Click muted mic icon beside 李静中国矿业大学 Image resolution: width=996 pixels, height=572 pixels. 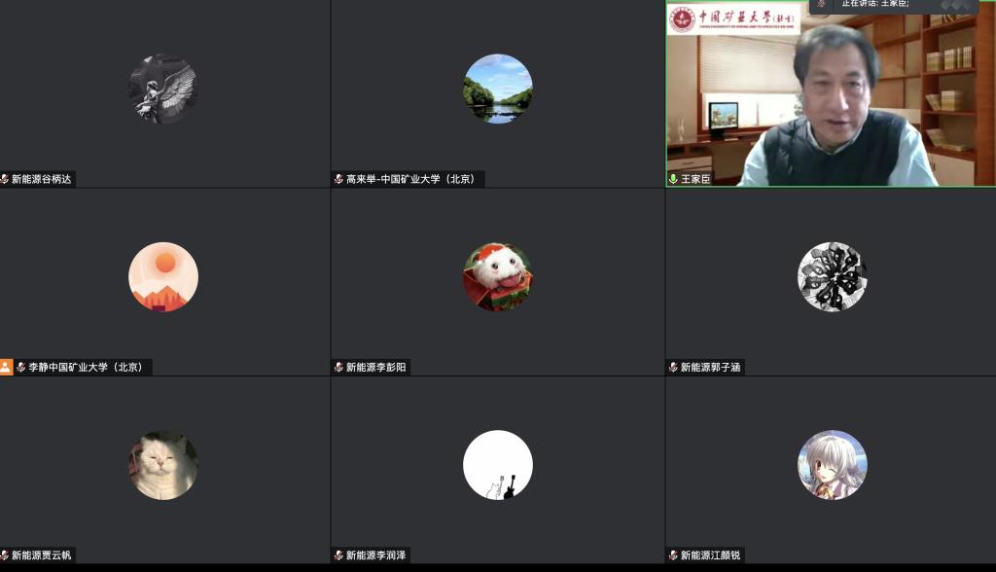tap(20, 367)
